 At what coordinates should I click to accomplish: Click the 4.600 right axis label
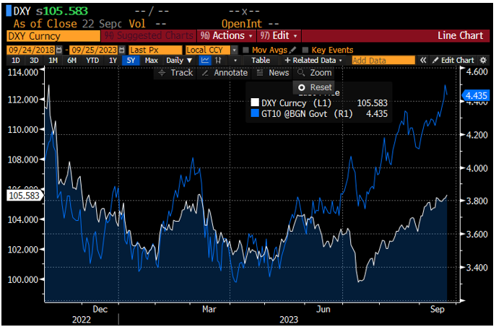(x=477, y=71)
